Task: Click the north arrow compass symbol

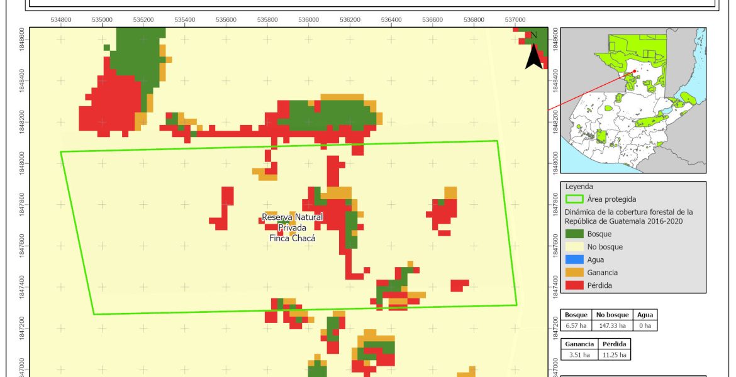Action: (x=533, y=52)
